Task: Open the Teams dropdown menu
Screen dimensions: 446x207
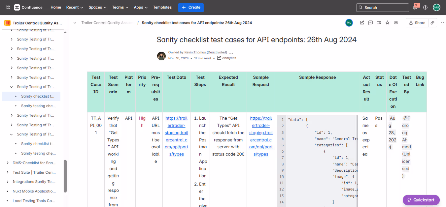Action: click(120, 7)
